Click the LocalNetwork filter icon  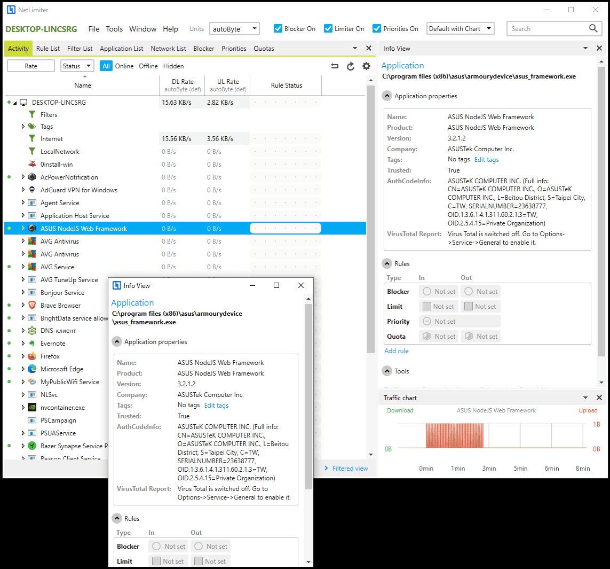33,152
